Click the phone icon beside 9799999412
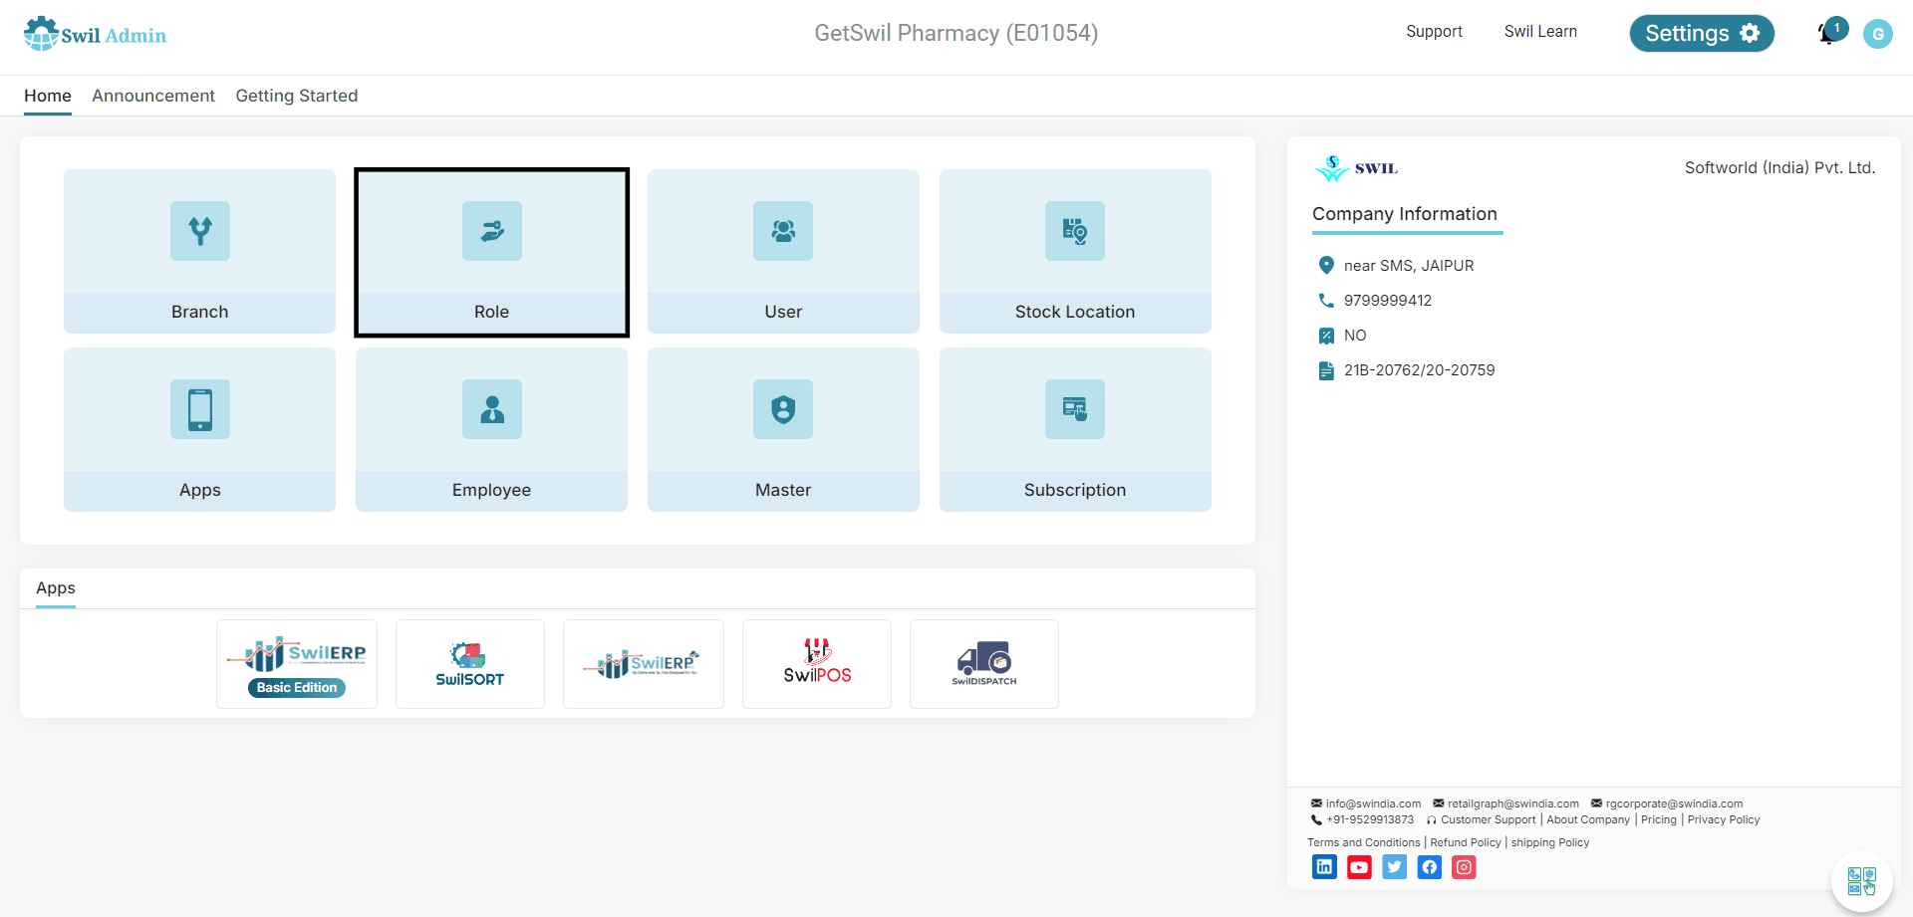The image size is (1913, 917). 1326,300
